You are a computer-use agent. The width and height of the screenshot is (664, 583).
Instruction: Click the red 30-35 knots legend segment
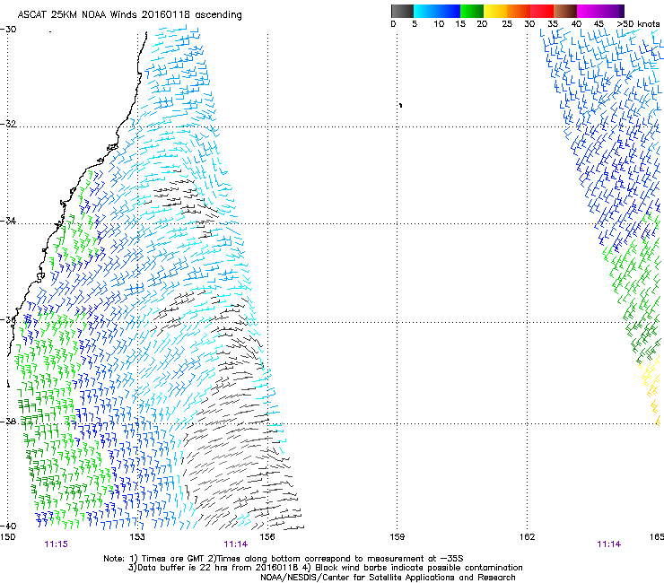pyautogui.click(x=542, y=11)
